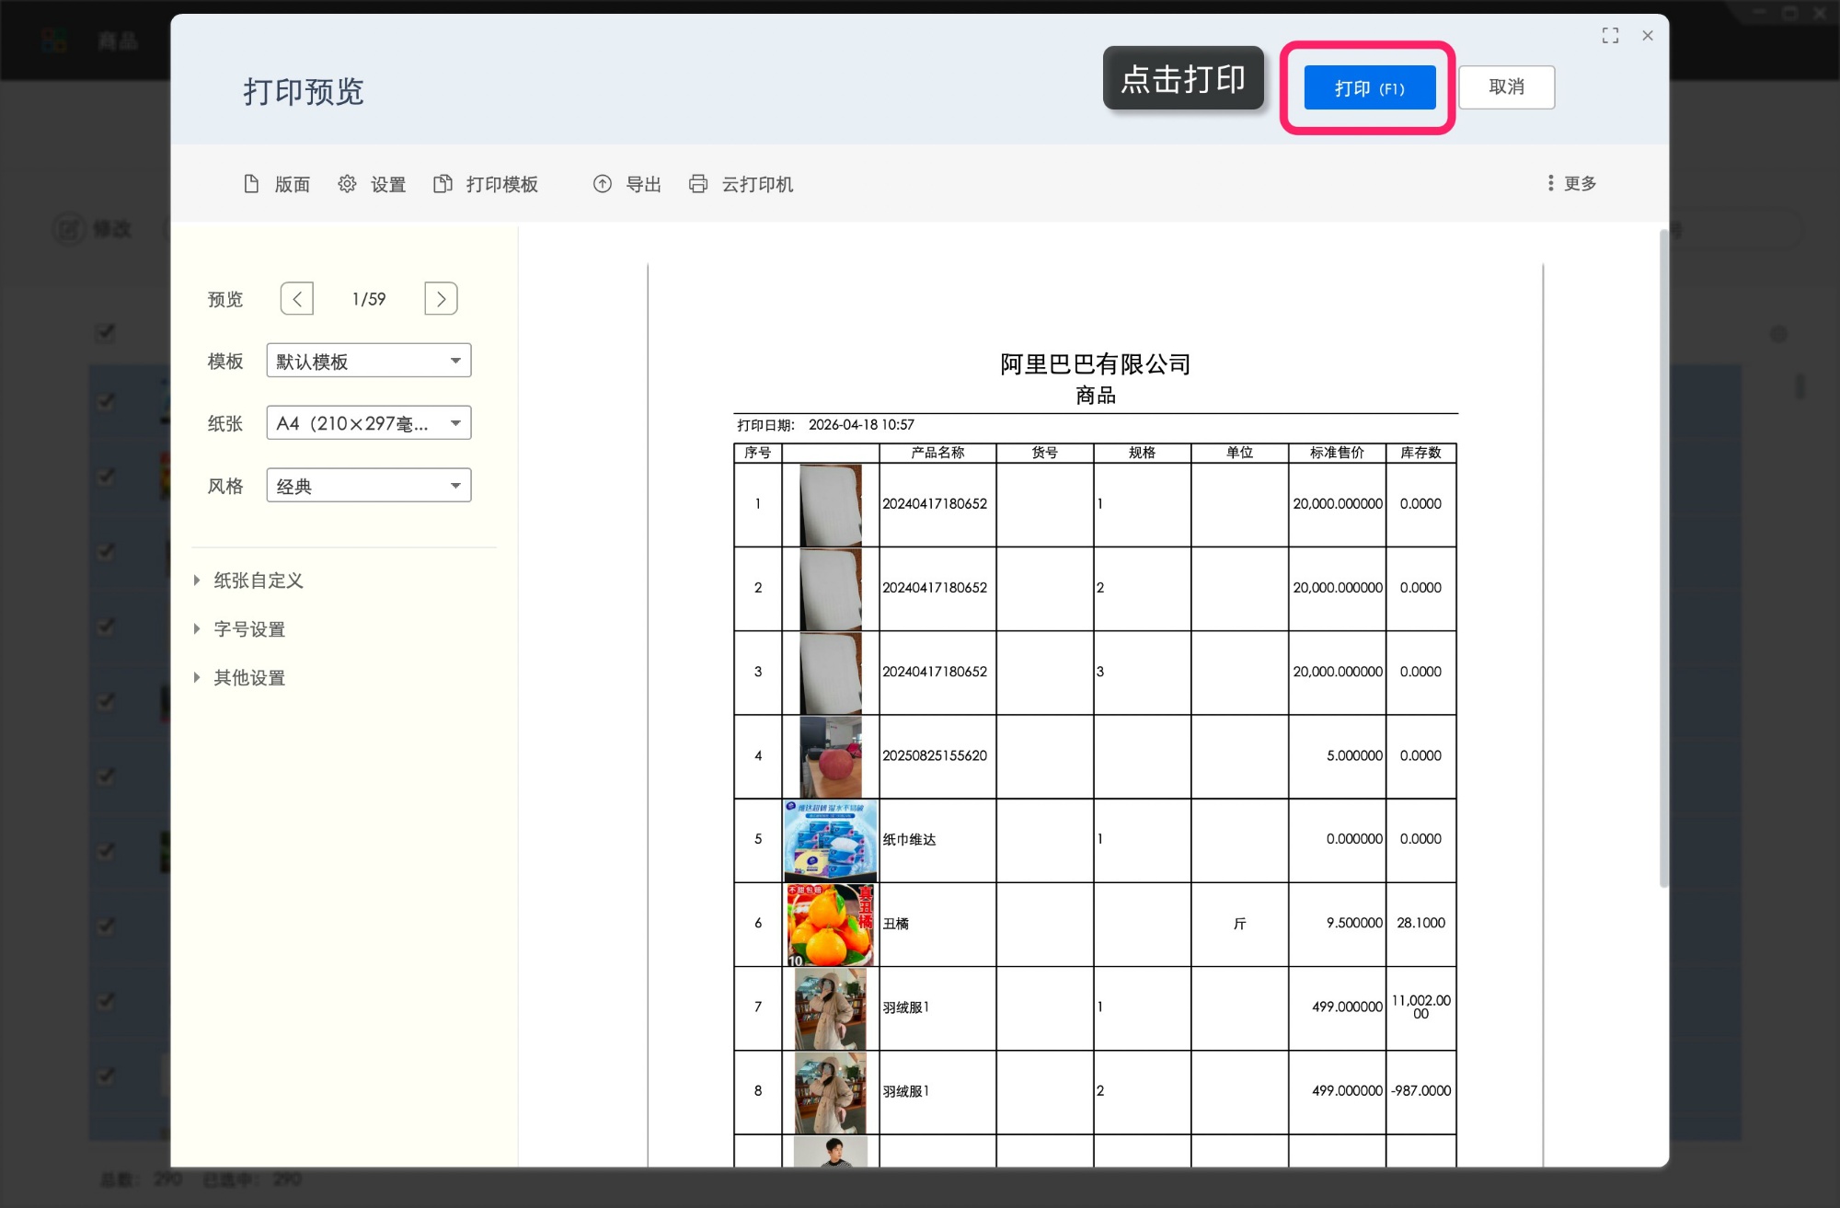This screenshot has height=1208, width=1840.
Task: Click the apple image in row 4
Action: coord(831,757)
